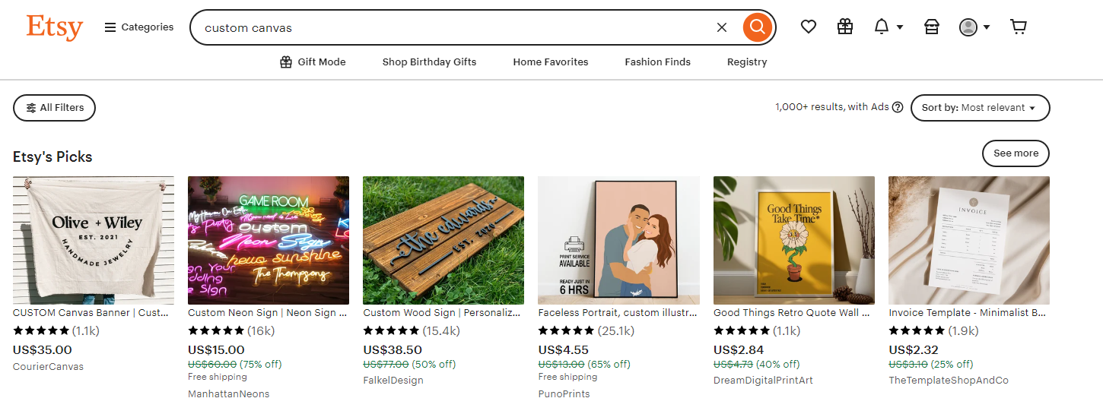The width and height of the screenshot is (1103, 414).
Task: Open the Custom Neon Sign listing thumbnail
Action: 269,240
